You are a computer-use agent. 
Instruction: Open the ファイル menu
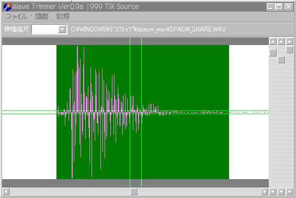[16, 17]
